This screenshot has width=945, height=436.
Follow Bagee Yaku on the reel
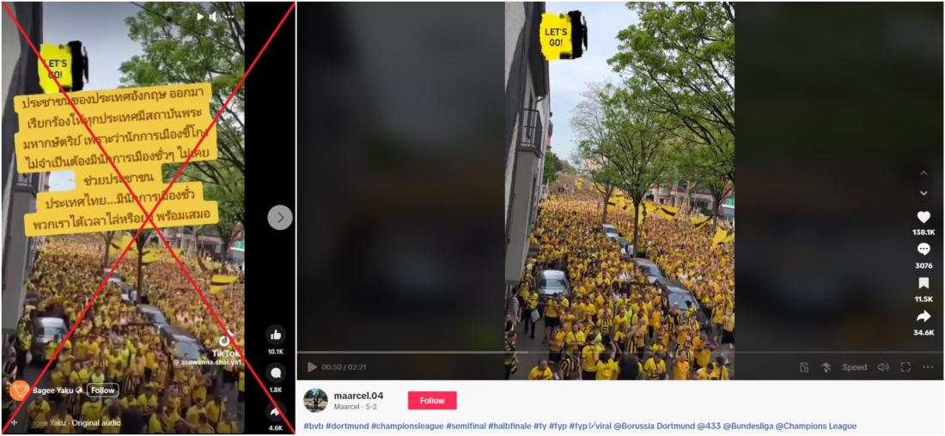(x=102, y=391)
